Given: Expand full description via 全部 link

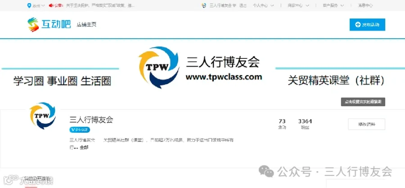Looking at the screenshot, I should tap(84, 148).
